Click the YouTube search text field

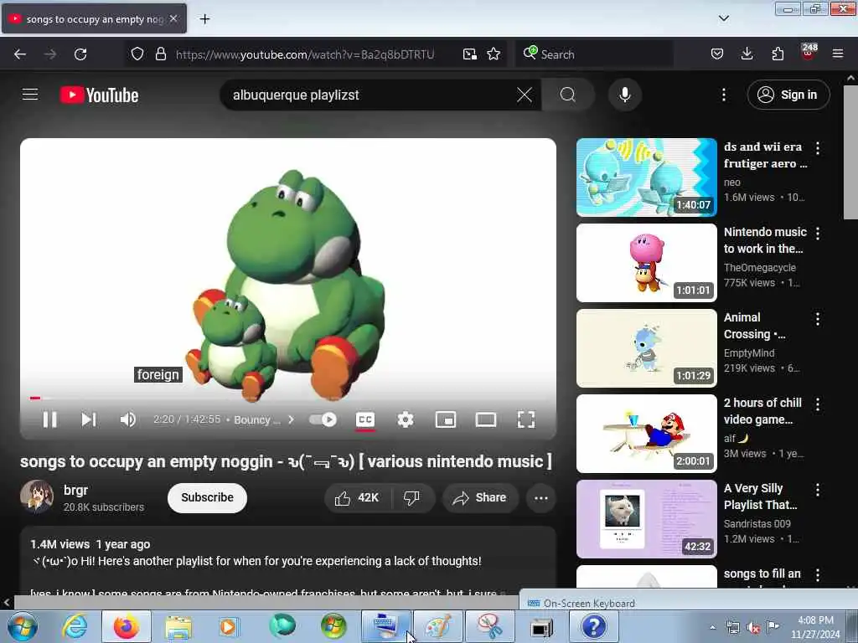point(372,95)
